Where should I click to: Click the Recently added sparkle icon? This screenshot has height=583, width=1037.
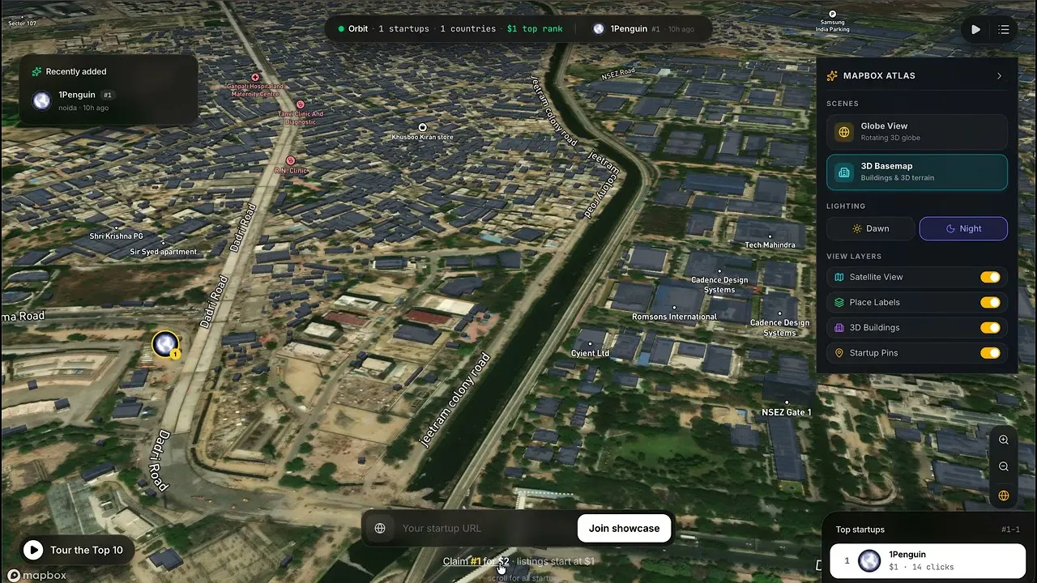36,71
